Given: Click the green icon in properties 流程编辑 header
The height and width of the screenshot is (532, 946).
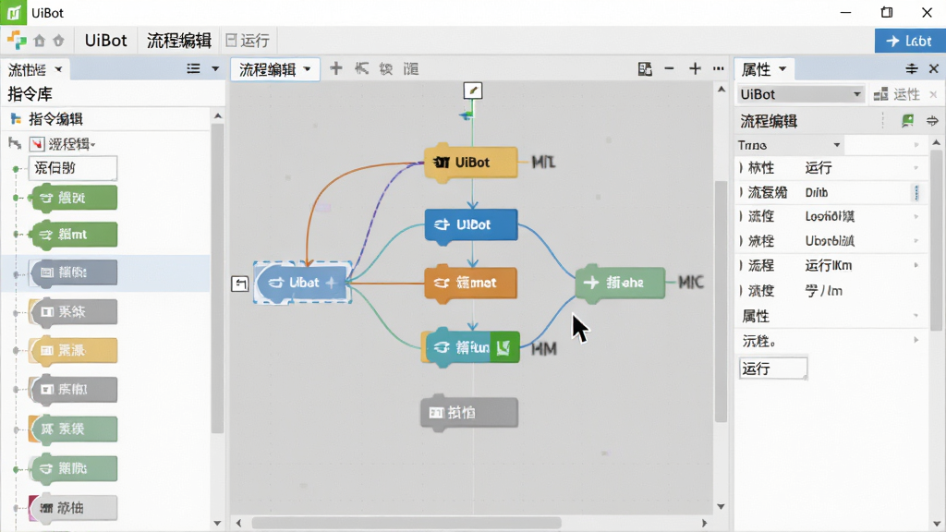Looking at the screenshot, I should pos(907,121).
